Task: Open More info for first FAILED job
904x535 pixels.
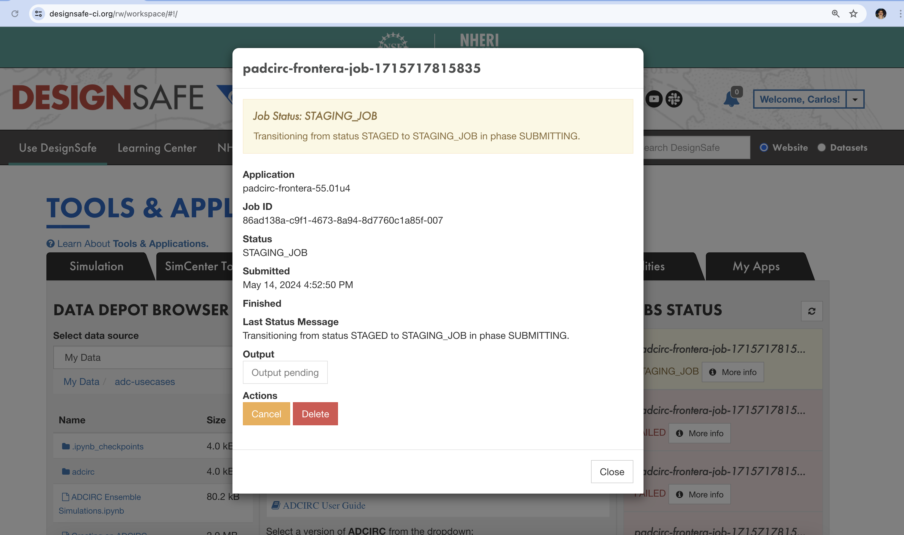Action: (x=700, y=433)
